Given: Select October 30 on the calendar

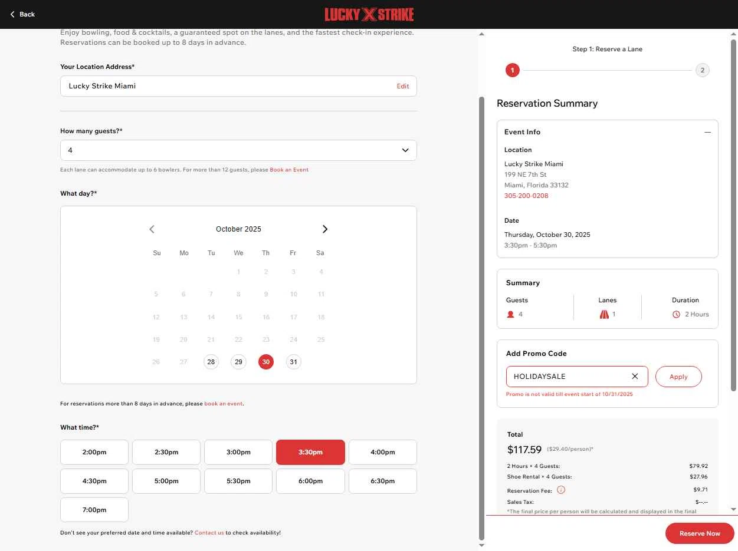Looking at the screenshot, I should [x=266, y=362].
